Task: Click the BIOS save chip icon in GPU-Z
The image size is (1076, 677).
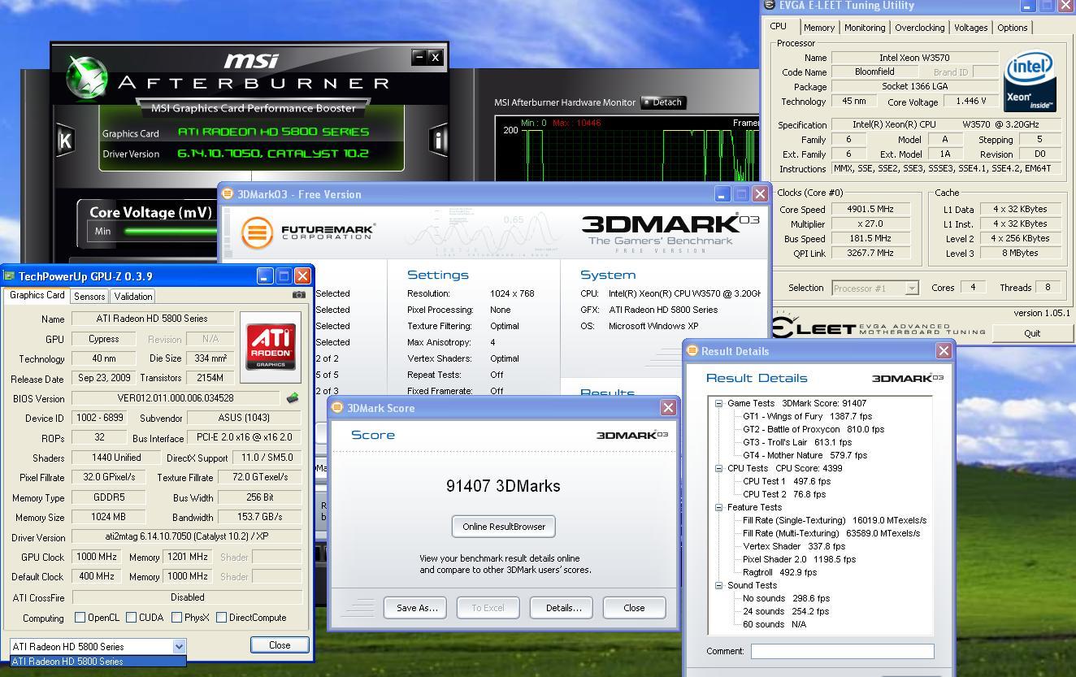Action: point(293,398)
